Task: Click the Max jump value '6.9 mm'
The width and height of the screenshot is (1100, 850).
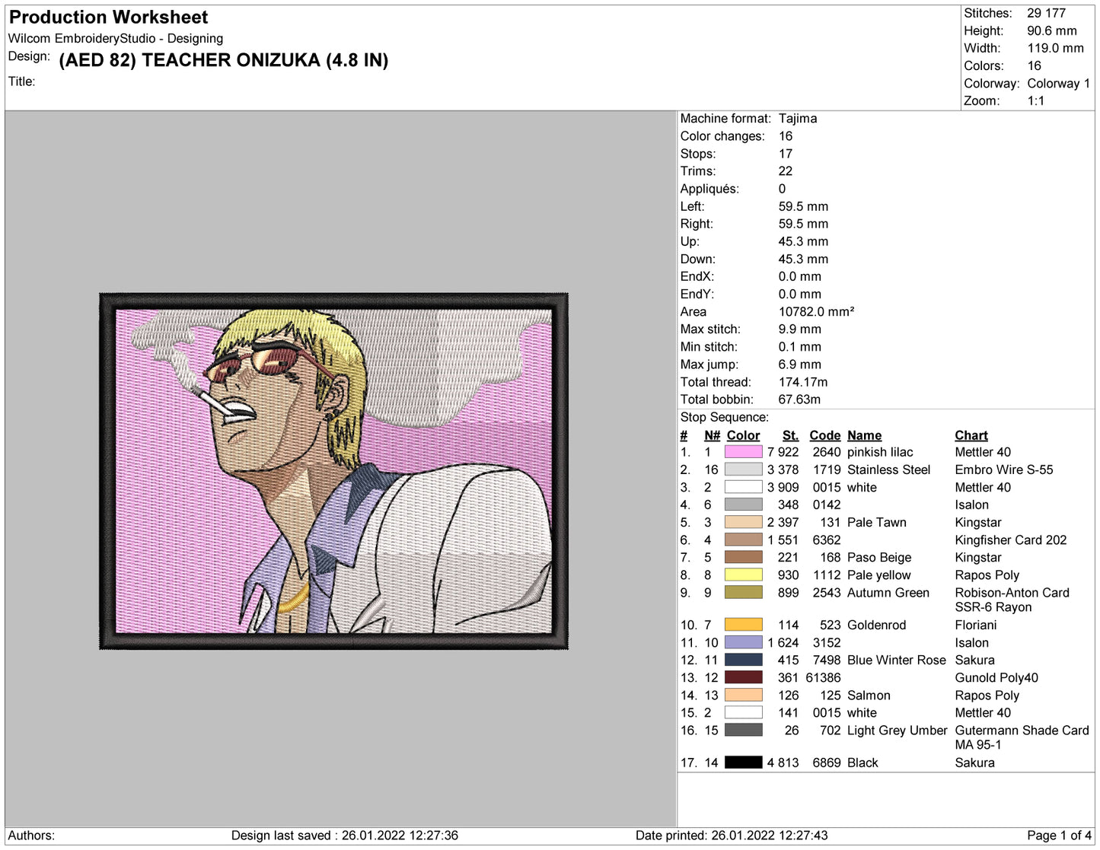Action: [799, 364]
